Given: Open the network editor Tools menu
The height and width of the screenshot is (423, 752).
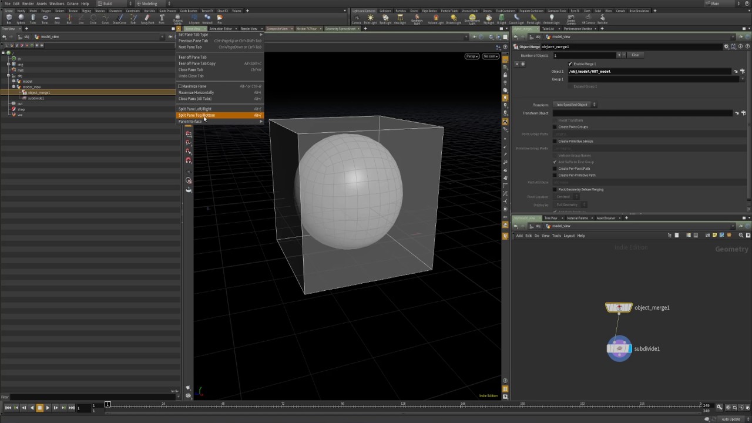Looking at the screenshot, I should pyautogui.click(x=556, y=236).
